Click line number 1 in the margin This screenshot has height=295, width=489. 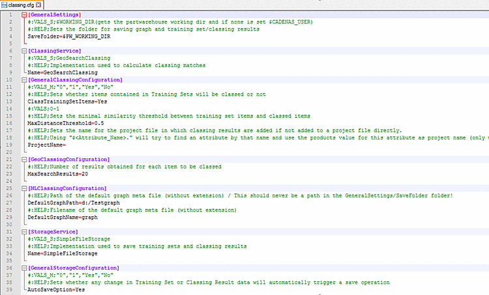(10, 14)
